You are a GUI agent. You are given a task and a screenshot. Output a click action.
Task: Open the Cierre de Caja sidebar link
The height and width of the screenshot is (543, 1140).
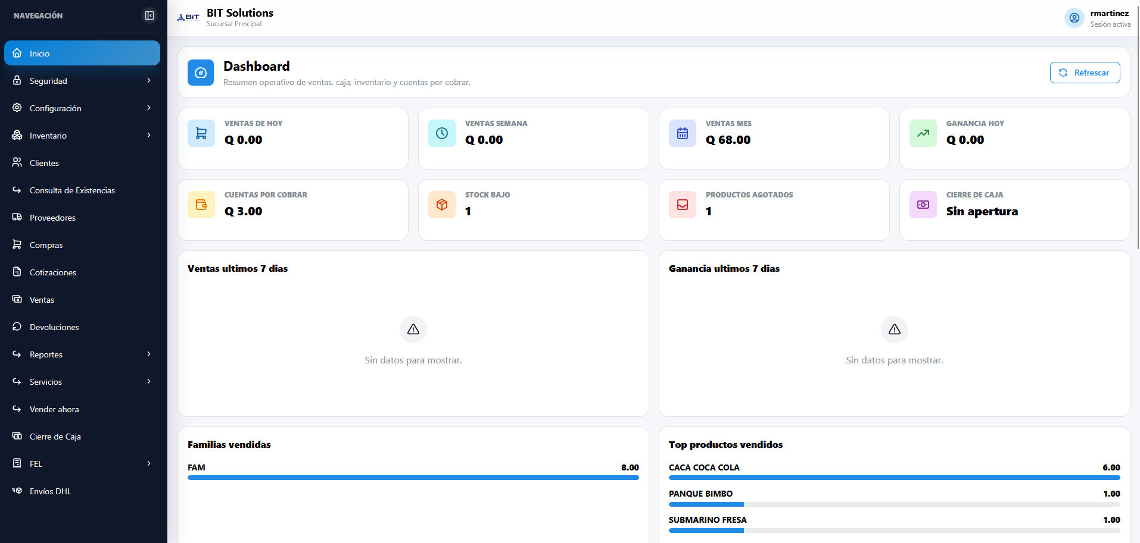point(82,436)
